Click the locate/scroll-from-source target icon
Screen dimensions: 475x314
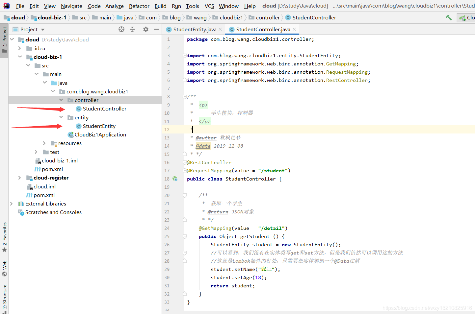coord(121,29)
